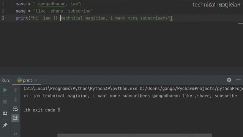Restore the Run panel layout icon

coord(5,113)
